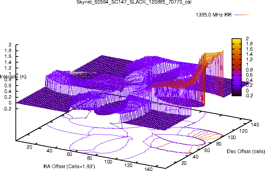Viewport: 265px width, 171px height.
Task: Click the color bar value 1.4
Action: 249,54
